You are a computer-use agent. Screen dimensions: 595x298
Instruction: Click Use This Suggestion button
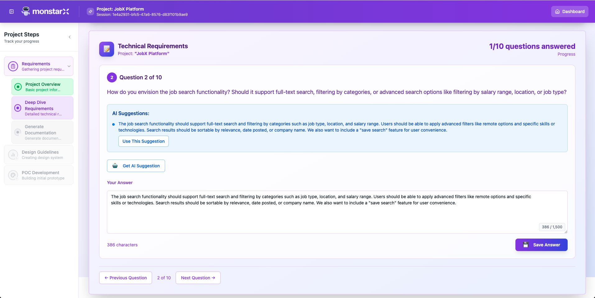(x=143, y=141)
